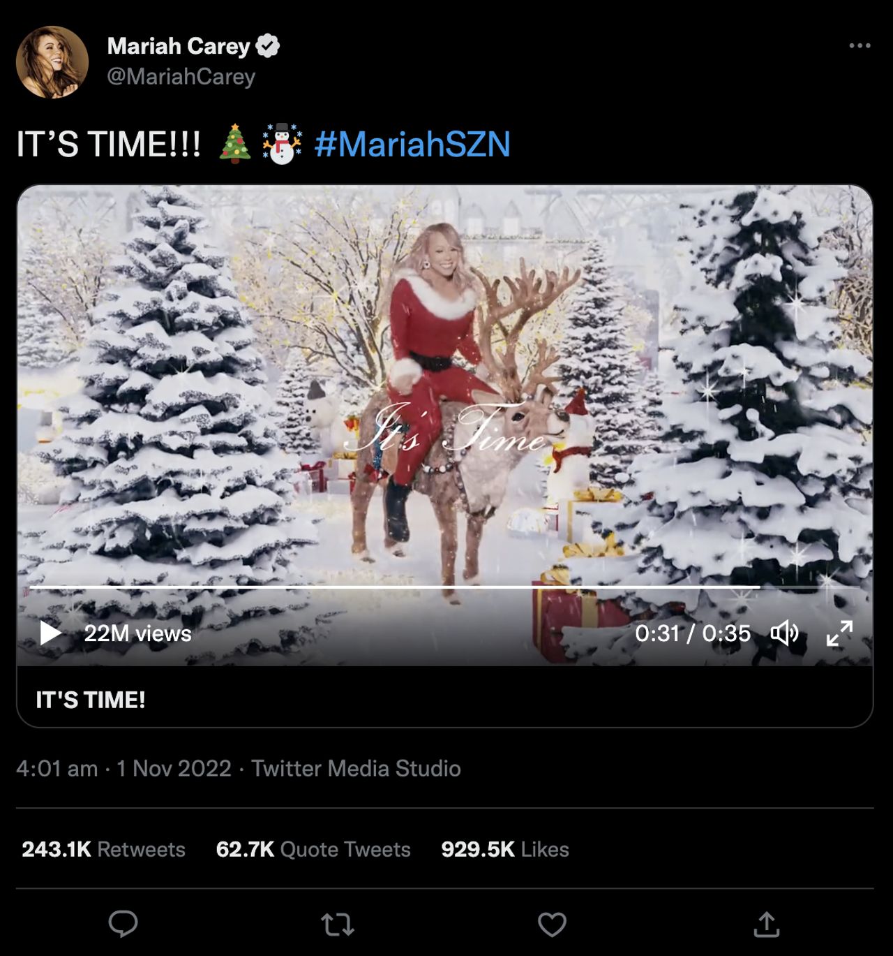The height and width of the screenshot is (956, 893).
Task: Open the share tweet icon
Action: tap(766, 924)
